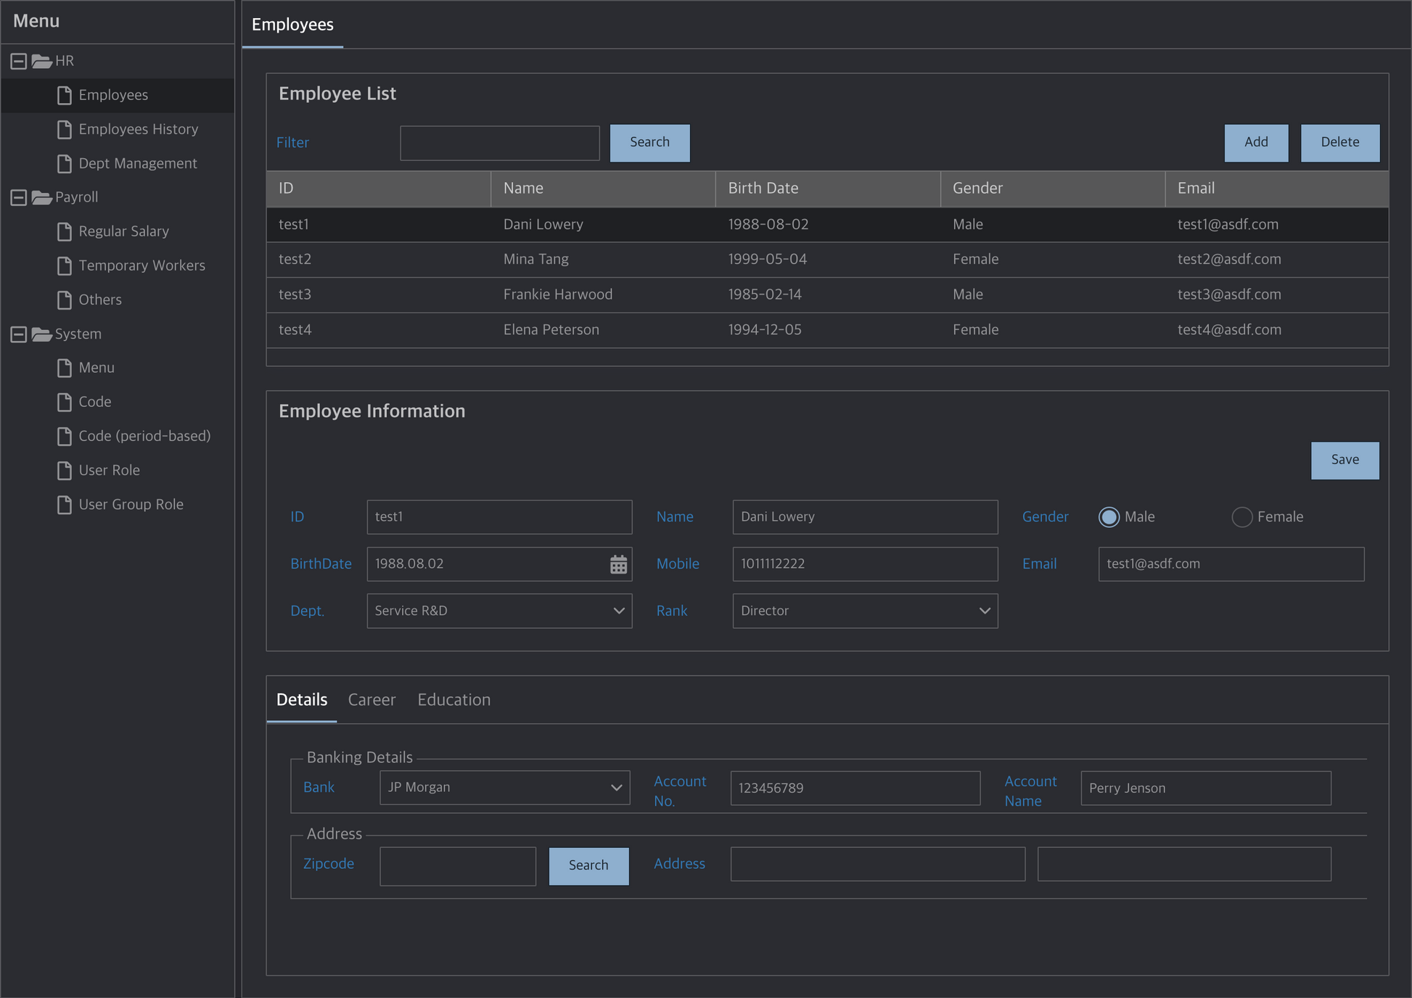
Task: Click the document icon beside User Role
Action: pyautogui.click(x=64, y=470)
